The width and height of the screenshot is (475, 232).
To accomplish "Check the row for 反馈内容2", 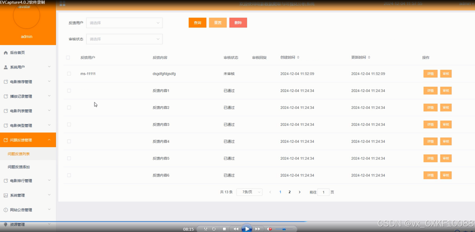I will tap(69, 107).
